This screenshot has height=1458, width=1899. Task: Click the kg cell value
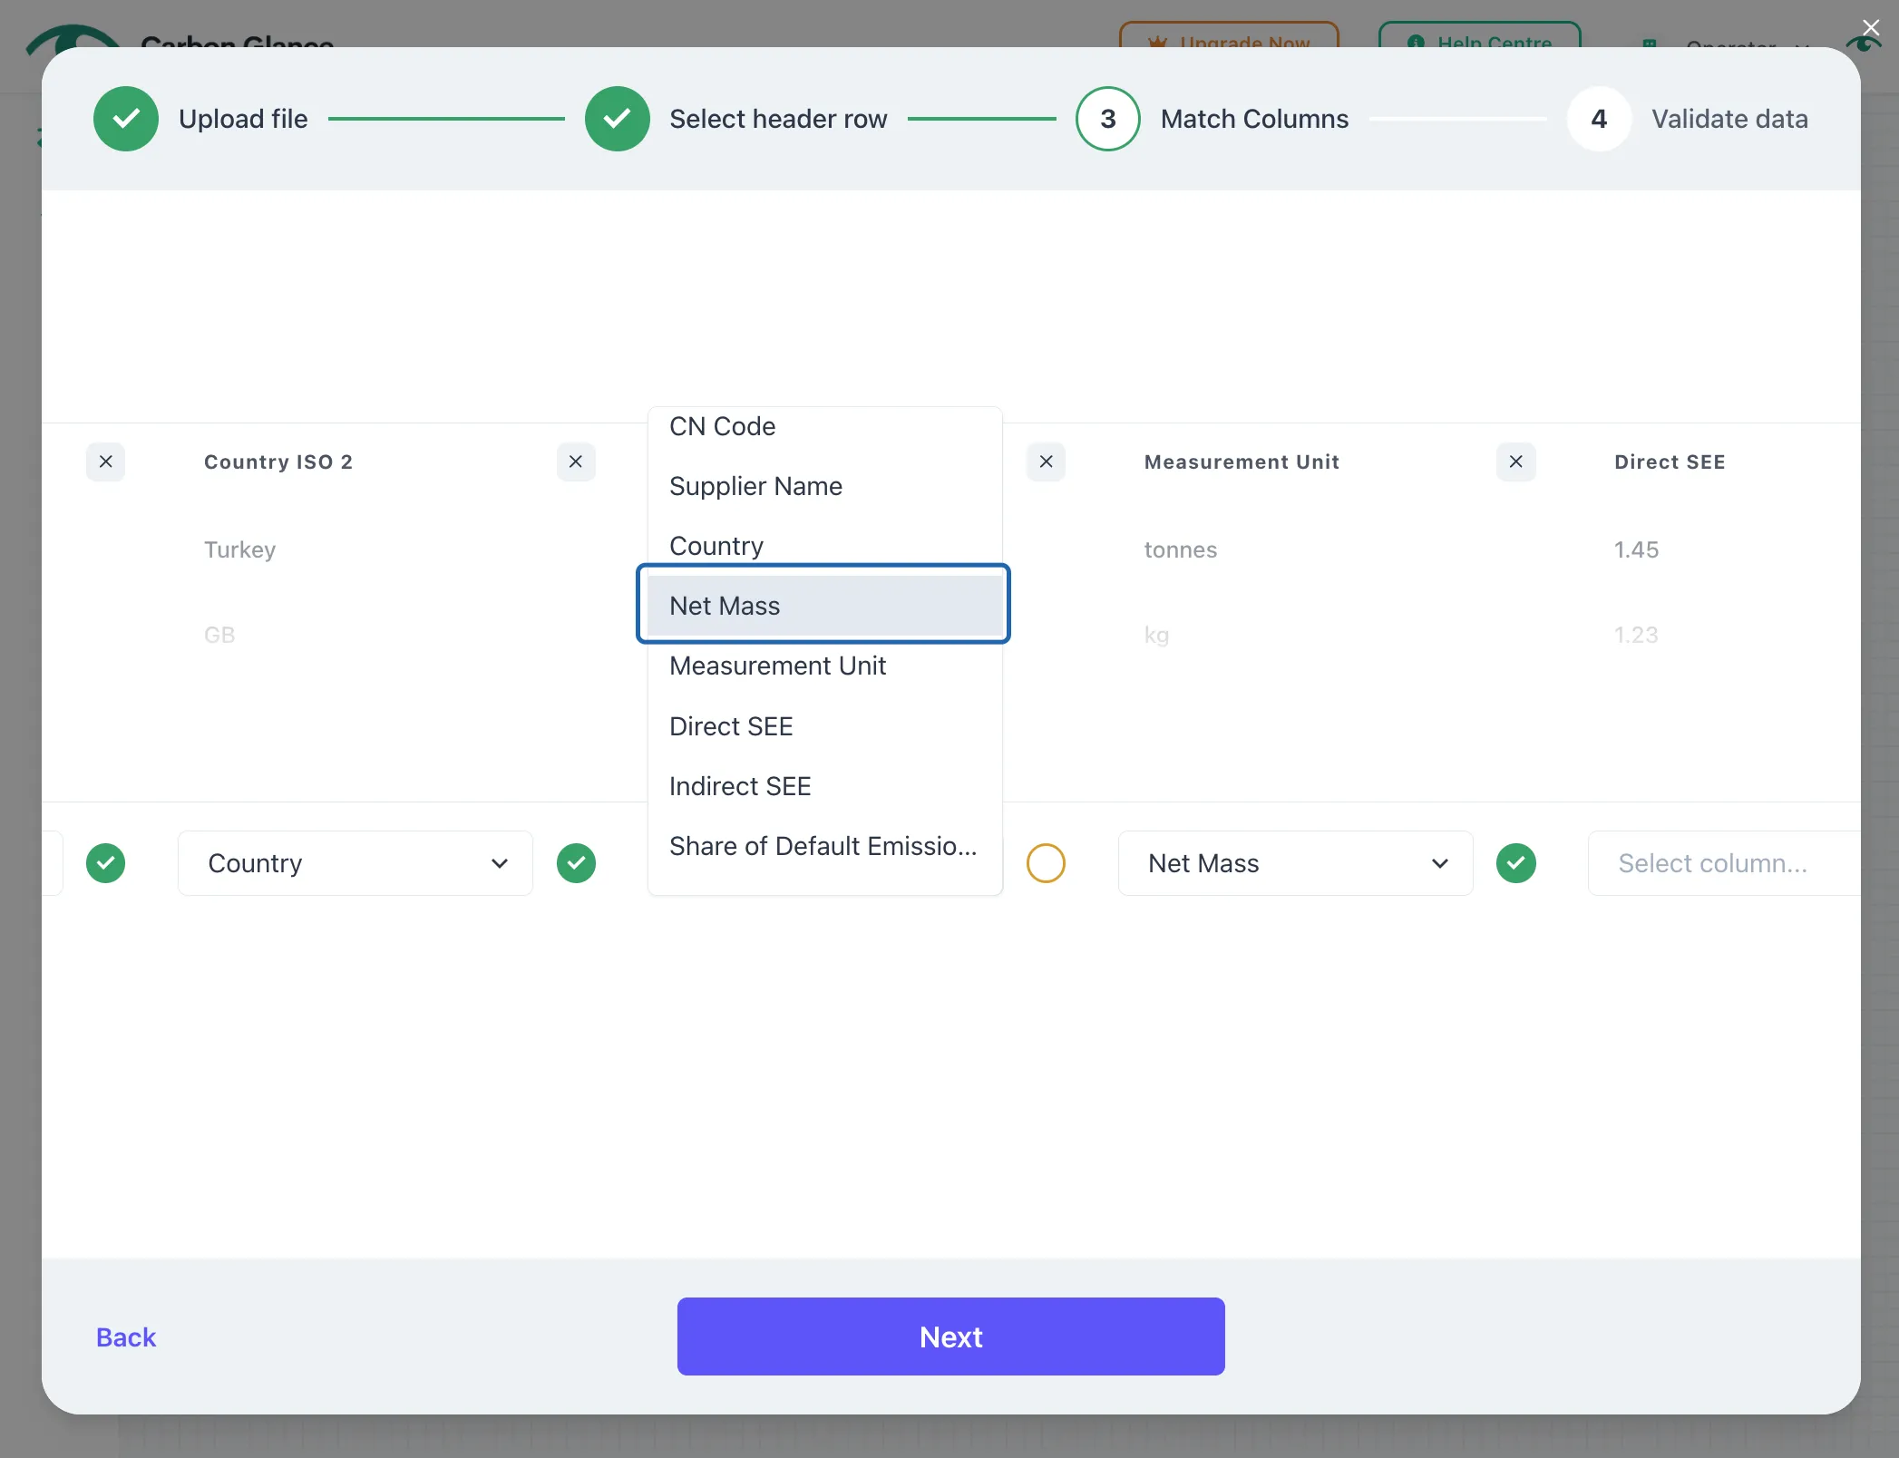(x=1156, y=636)
